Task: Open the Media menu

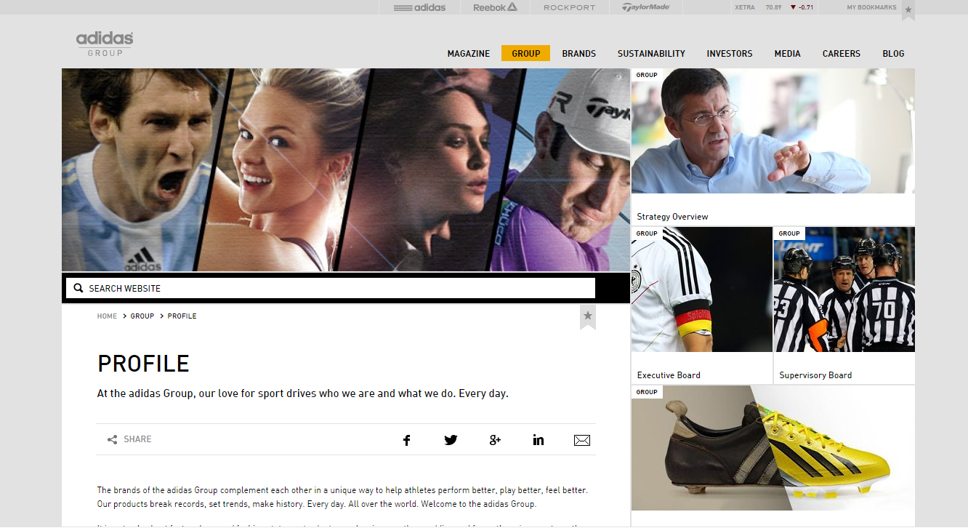Action: tap(787, 53)
